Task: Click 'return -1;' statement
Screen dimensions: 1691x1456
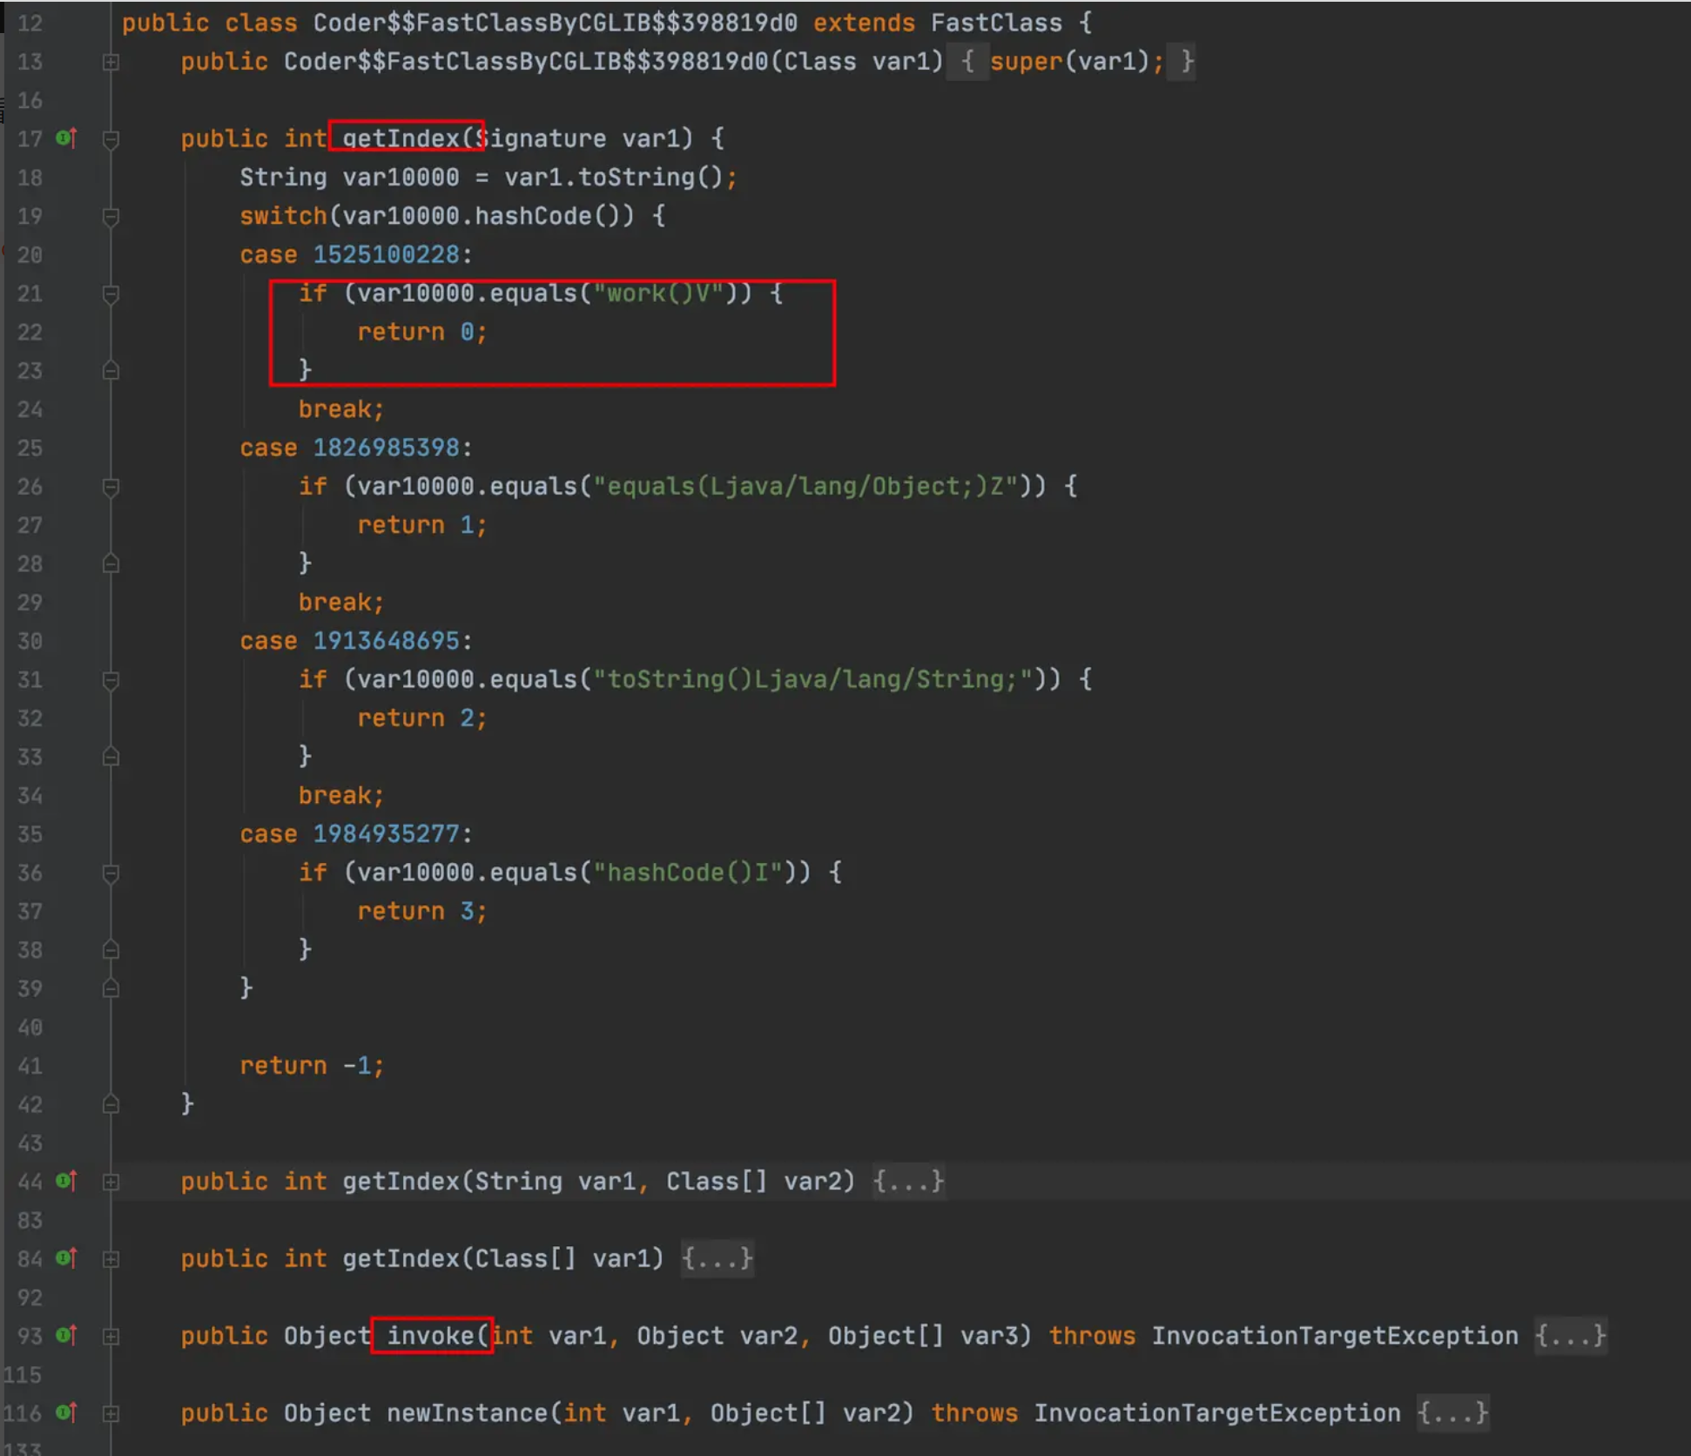Action: [x=312, y=1065]
